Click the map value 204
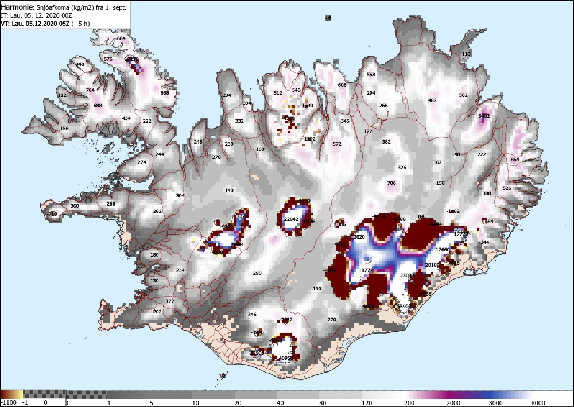This screenshot has width=574, height=407. click(227, 95)
